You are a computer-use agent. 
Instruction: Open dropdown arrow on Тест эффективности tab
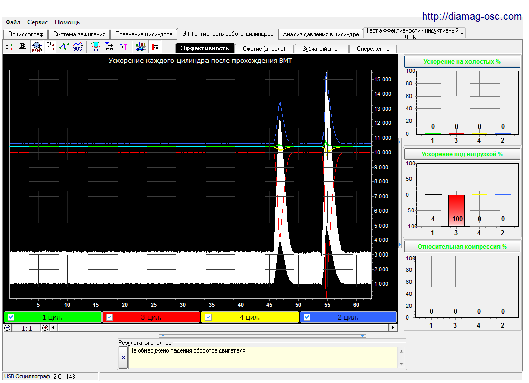pyautogui.click(x=462, y=34)
